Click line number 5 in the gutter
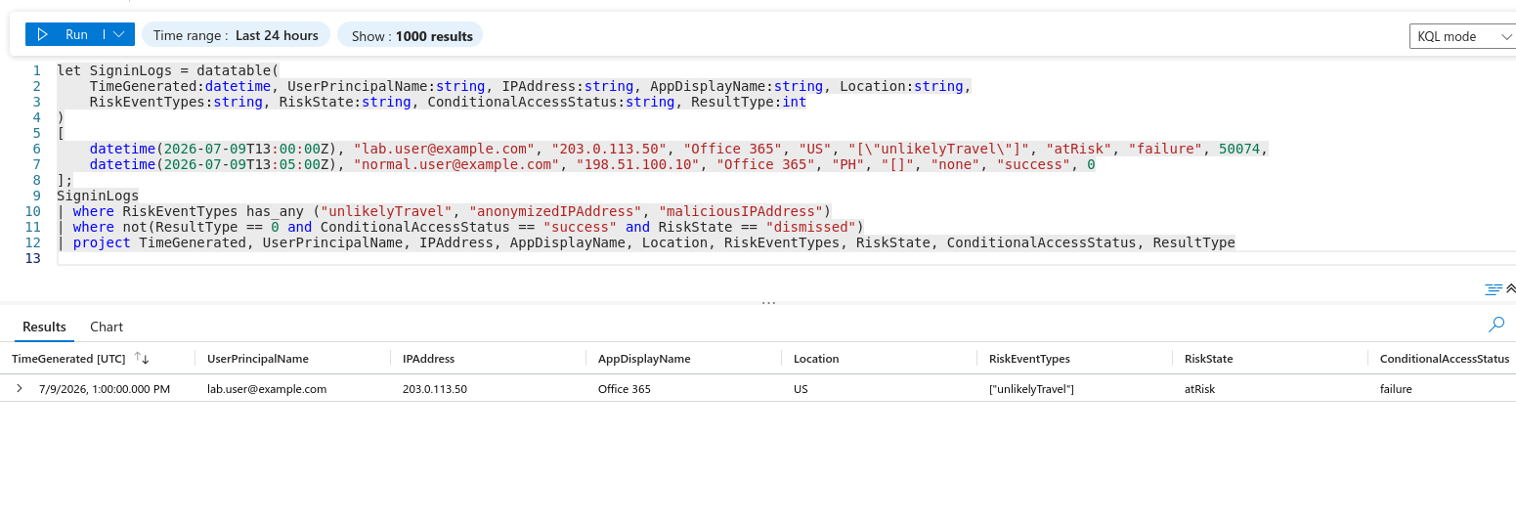 [x=37, y=133]
